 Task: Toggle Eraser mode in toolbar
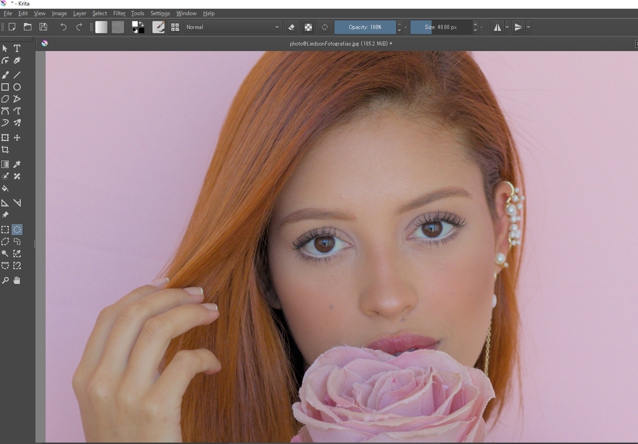291,27
